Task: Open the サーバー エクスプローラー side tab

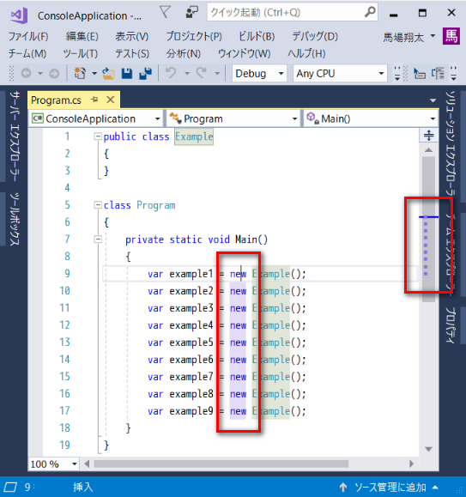Action: click(15, 136)
